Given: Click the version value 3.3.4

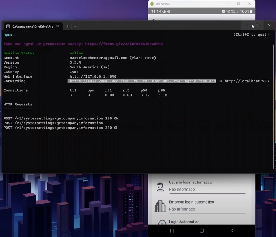Looking at the screenshot, I should click(75, 62).
